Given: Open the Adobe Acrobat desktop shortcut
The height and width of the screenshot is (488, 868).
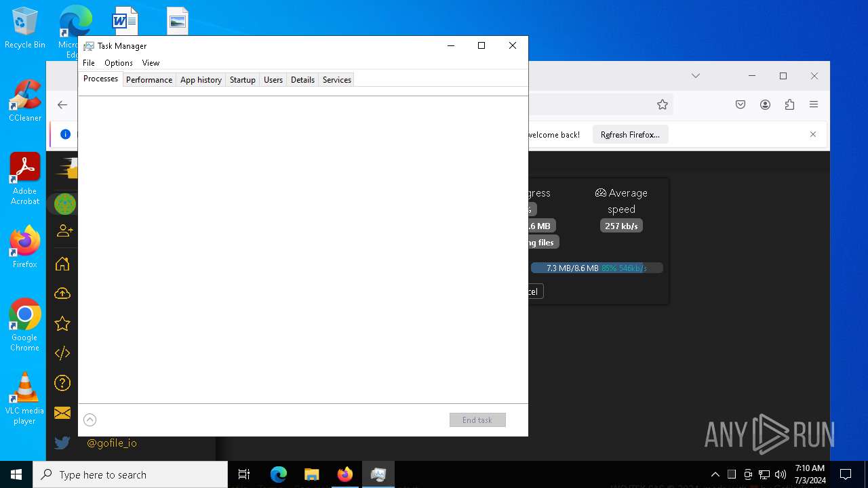Looking at the screenshot, I should pyautogui.click(x=25, y=179).
